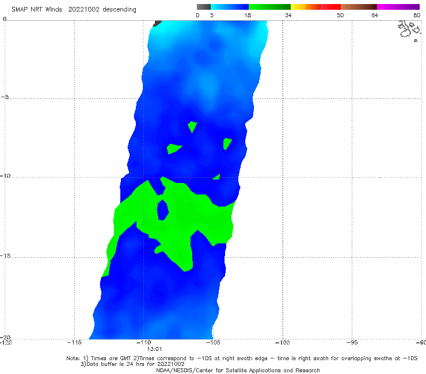
Task: Click the longitude label '-100'
Action: click(x=283, y=342)
